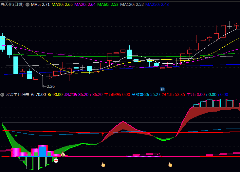This screenshot has width=240, height=172.
Task: Click the 波段主升追击 indicator name
Action: pos(17,95)
